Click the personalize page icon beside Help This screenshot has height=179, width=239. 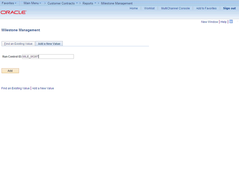click(231, 22)
